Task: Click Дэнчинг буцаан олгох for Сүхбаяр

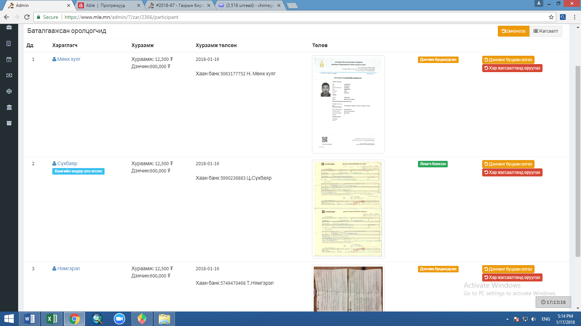Action: (x=508, y=164)
